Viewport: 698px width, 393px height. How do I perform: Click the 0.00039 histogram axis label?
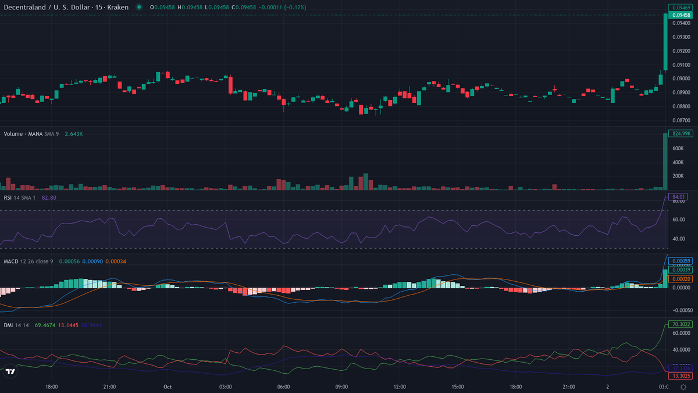tap(682, 270)
